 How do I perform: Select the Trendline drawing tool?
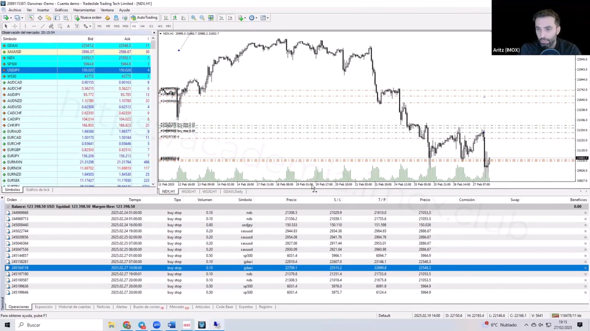(43, 26)
